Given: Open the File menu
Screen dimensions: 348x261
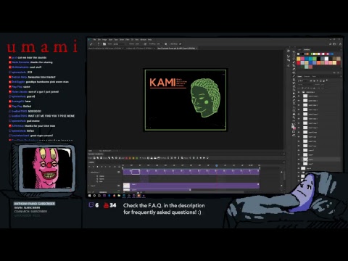Looking at the screenshot, I should [94, 40].
